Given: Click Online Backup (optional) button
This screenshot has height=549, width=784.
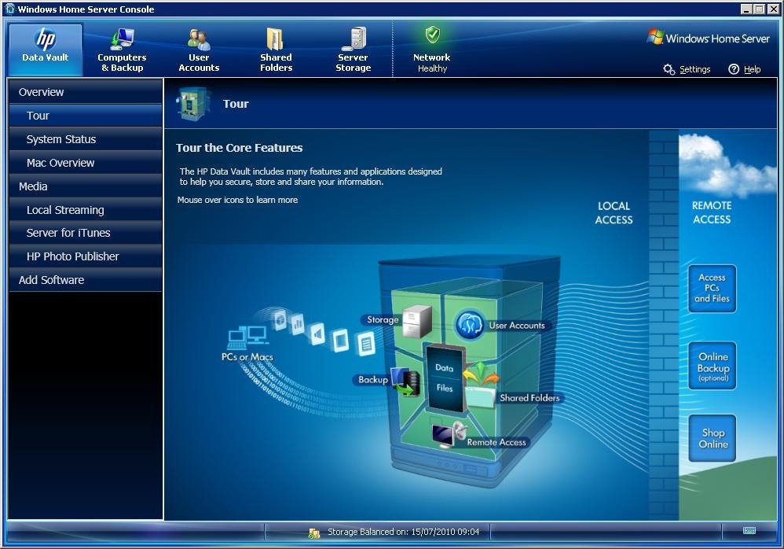Looking at the screenshot, I should coord(713,367).
